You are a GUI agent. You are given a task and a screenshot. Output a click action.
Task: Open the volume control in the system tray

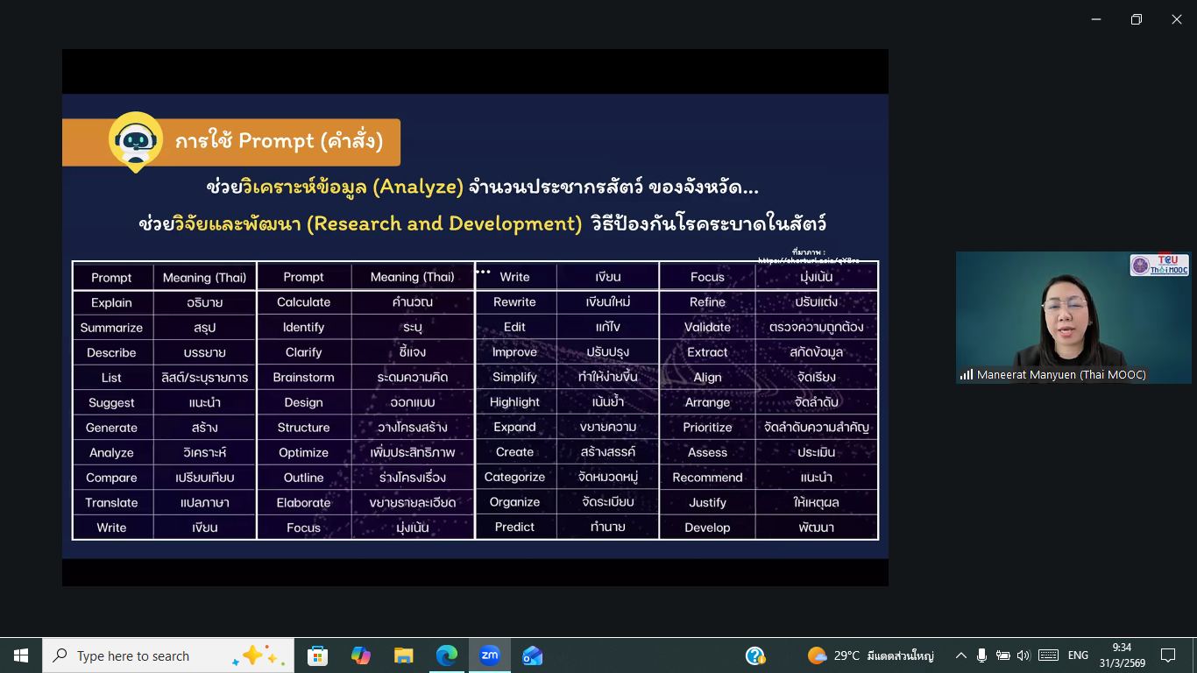tap(1023, 655)
